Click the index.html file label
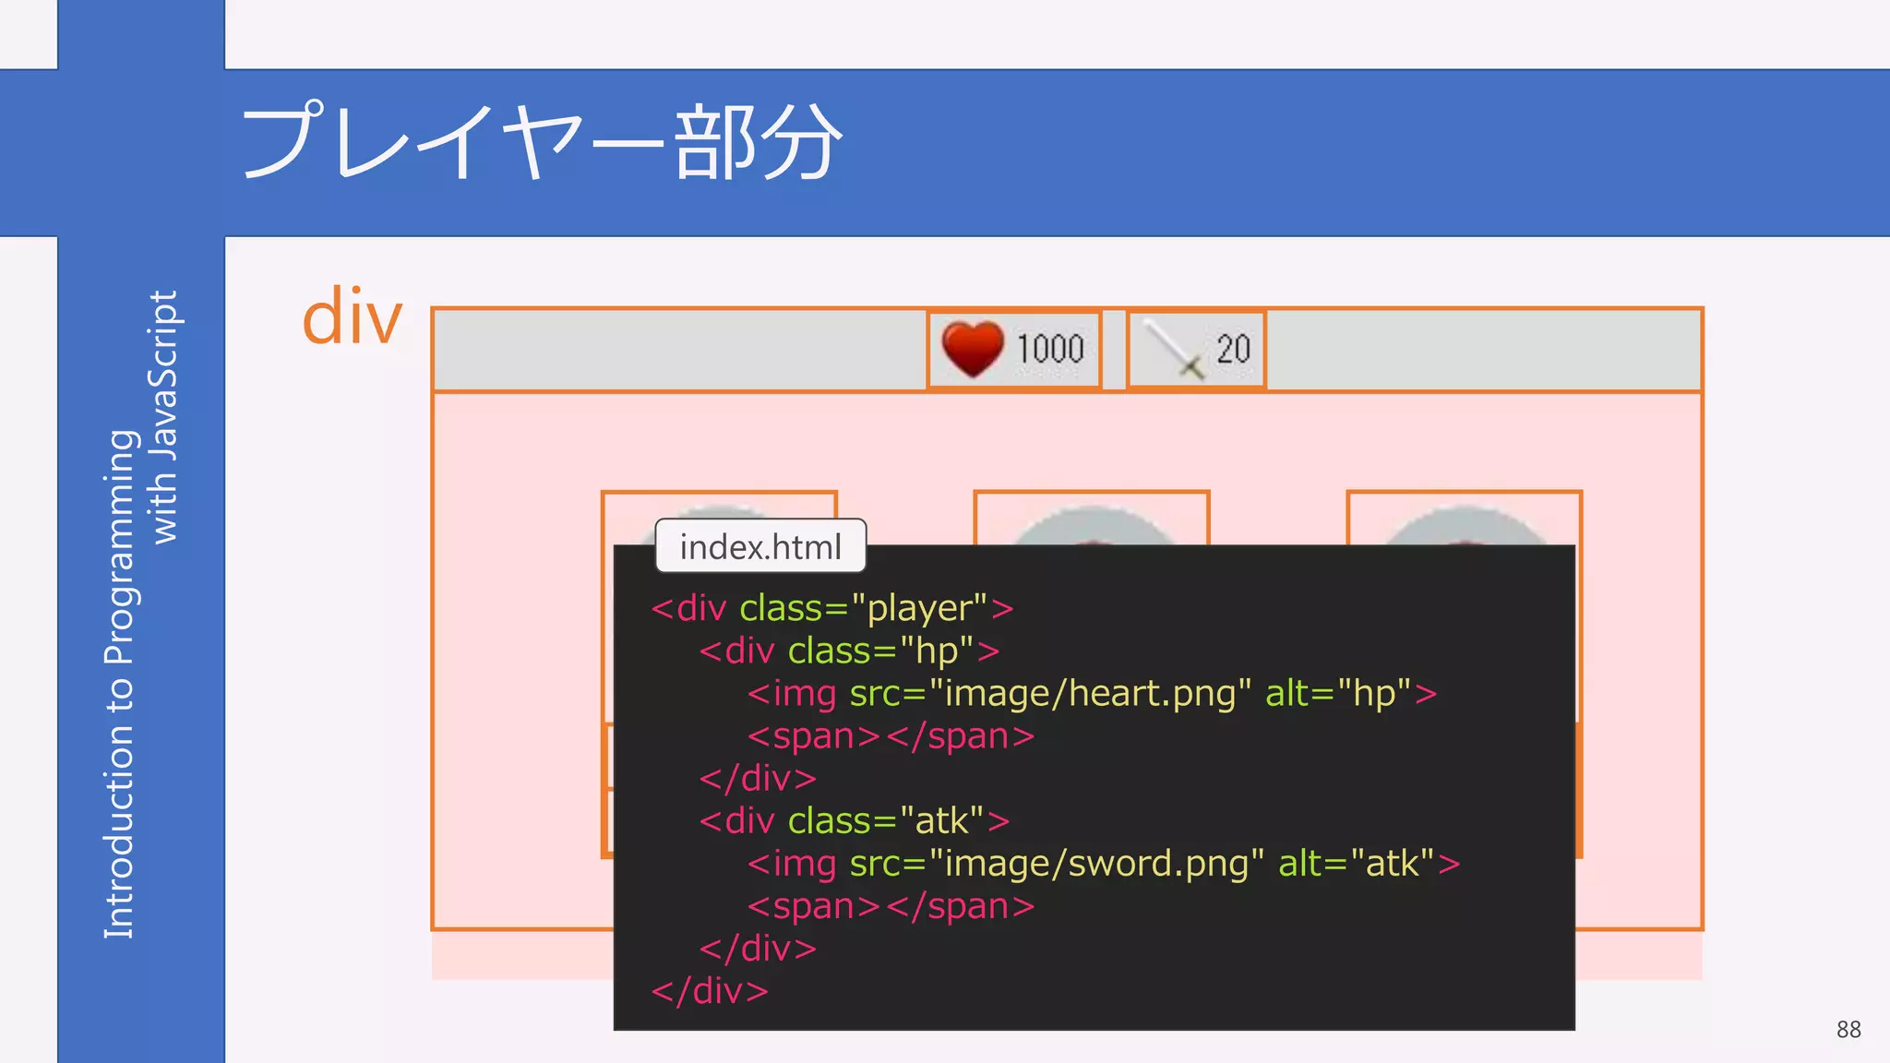Image resolution: width=1890 pixels, height=1063 pixels. coord(760,546)
